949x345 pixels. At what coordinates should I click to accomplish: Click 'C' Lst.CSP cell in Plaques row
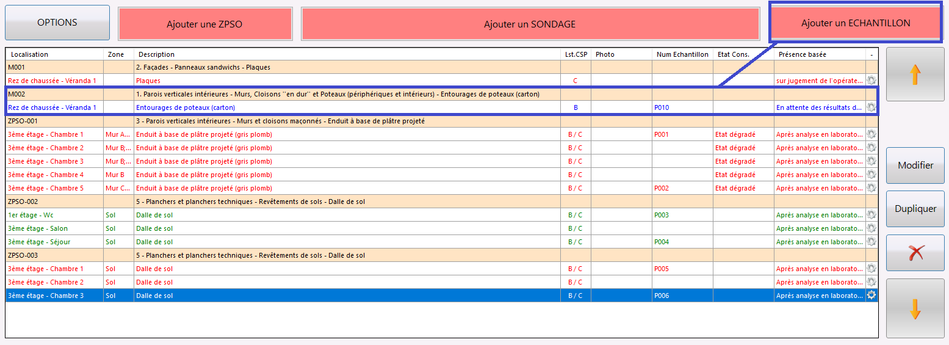[x=576, y=81]
